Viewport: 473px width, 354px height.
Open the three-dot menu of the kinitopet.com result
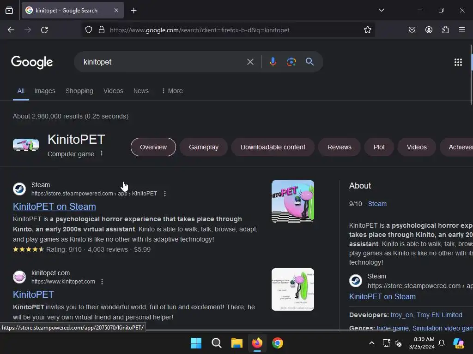tap(102, 282)
